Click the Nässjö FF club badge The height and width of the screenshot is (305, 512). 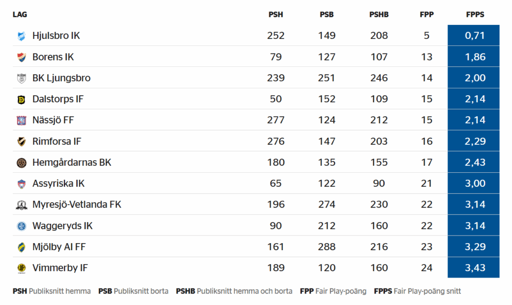21,121
